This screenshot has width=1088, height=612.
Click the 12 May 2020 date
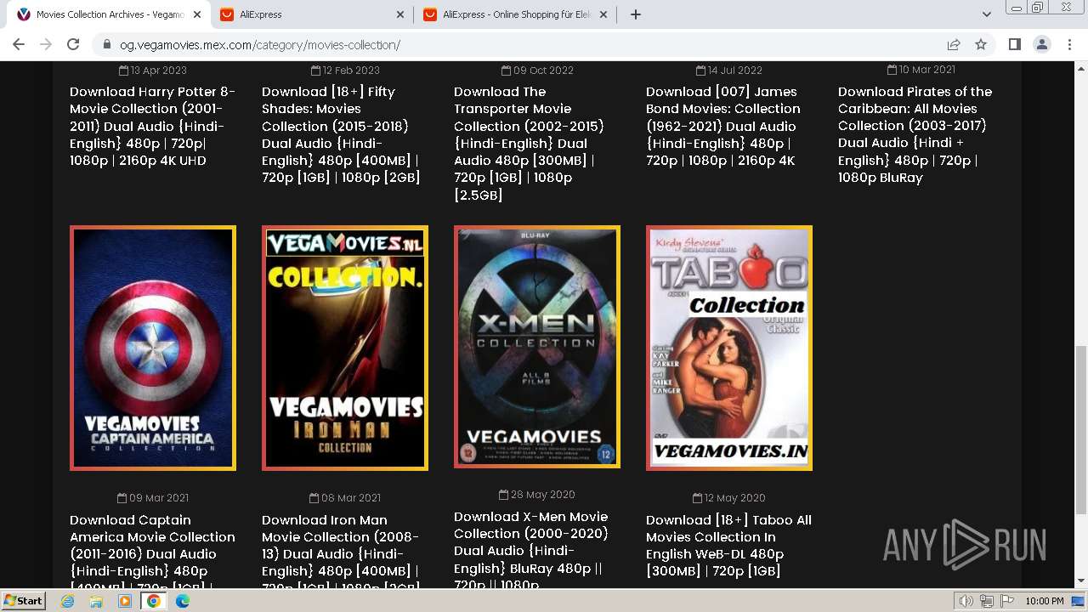729,498
